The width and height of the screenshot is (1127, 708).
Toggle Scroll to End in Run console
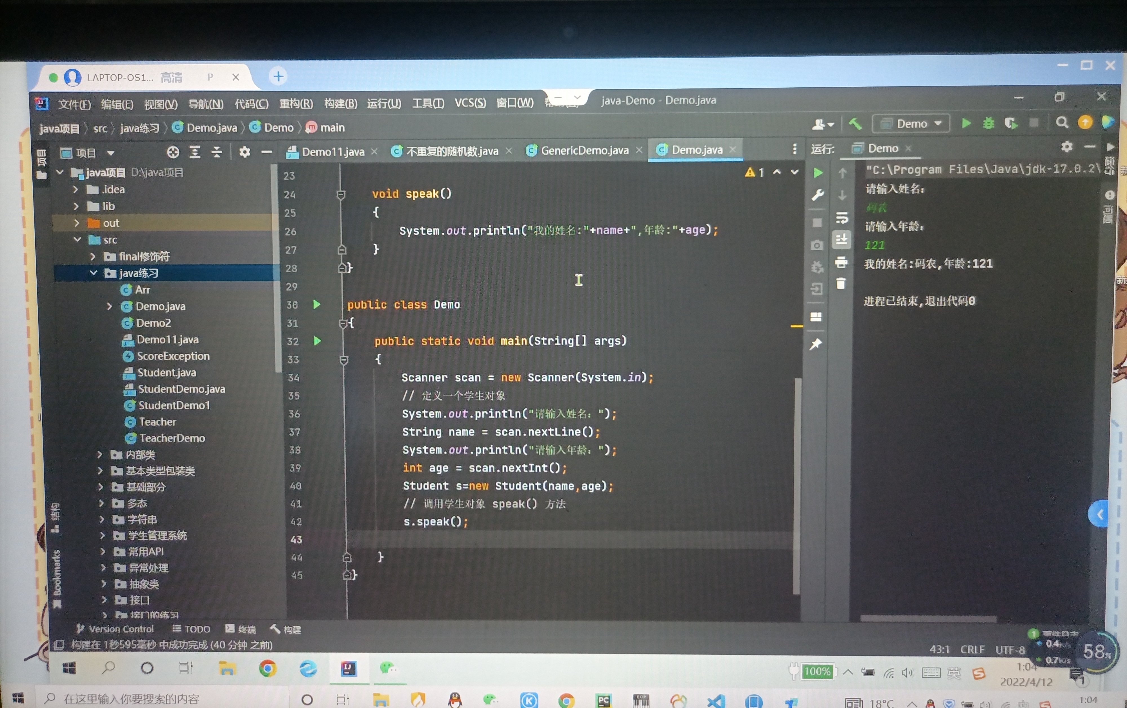[842, 240]
